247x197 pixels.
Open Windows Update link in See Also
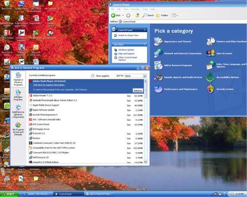pos(126,50)
